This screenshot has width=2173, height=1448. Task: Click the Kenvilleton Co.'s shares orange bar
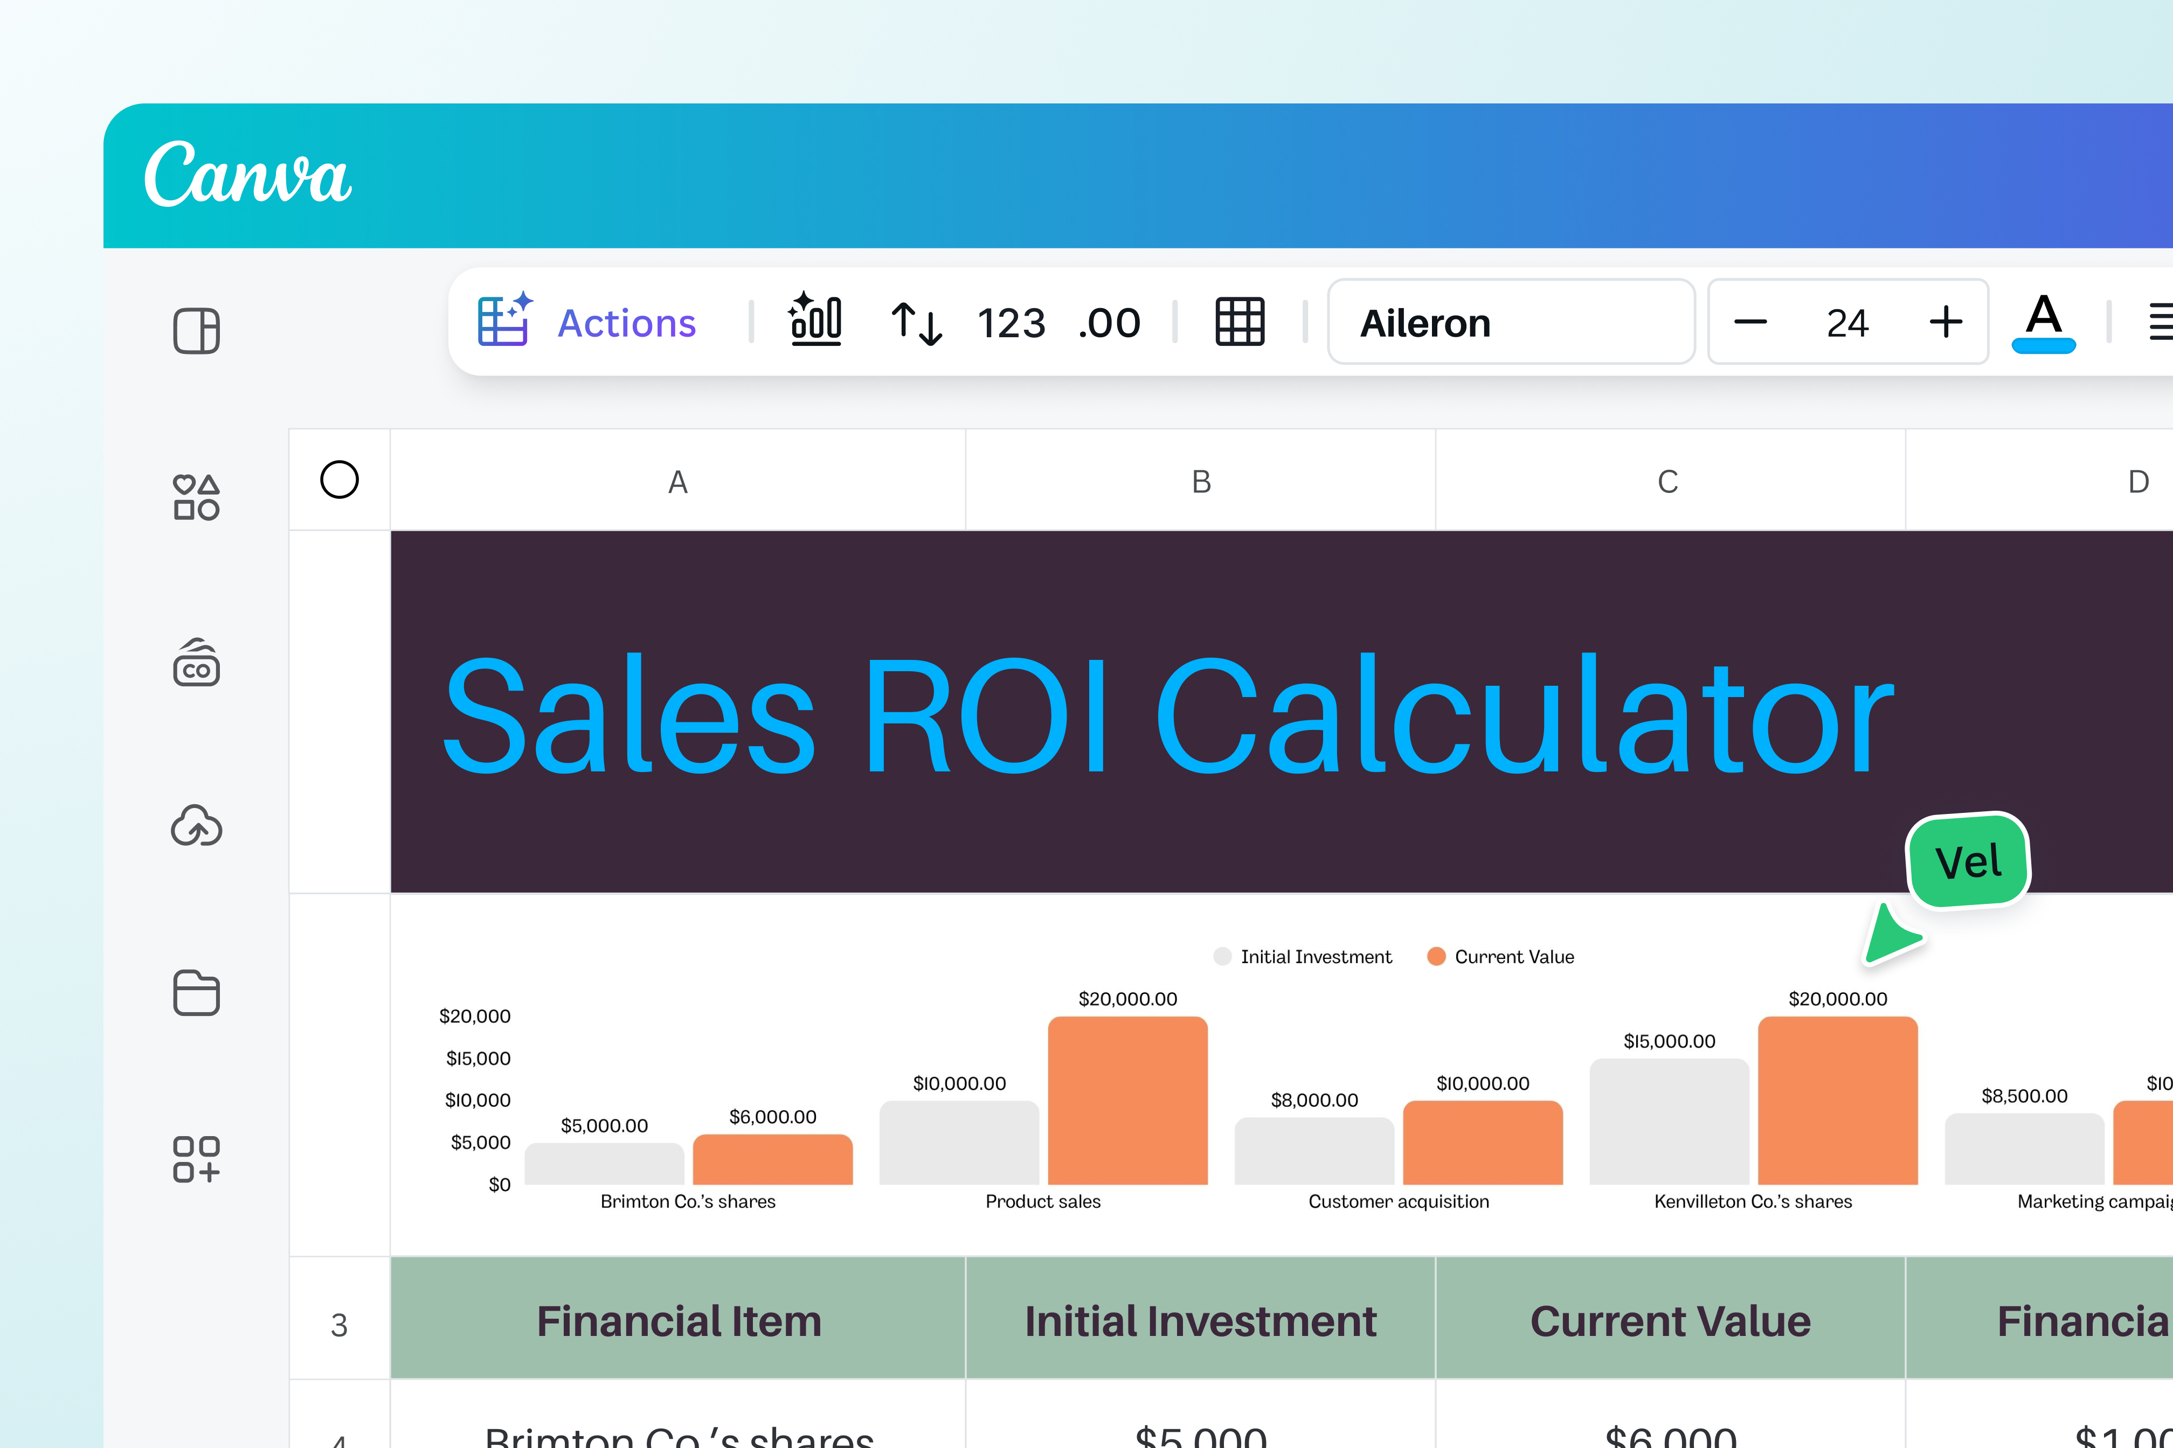coord(1838,1100)
